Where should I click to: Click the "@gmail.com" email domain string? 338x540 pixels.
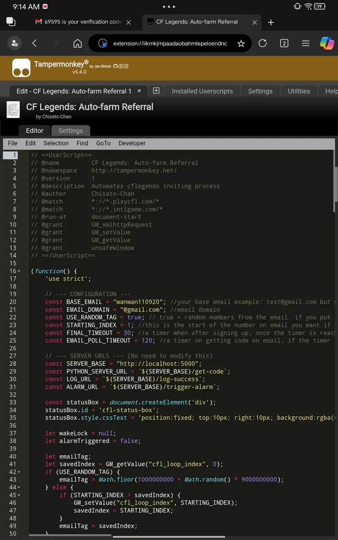tap(141, 310)
